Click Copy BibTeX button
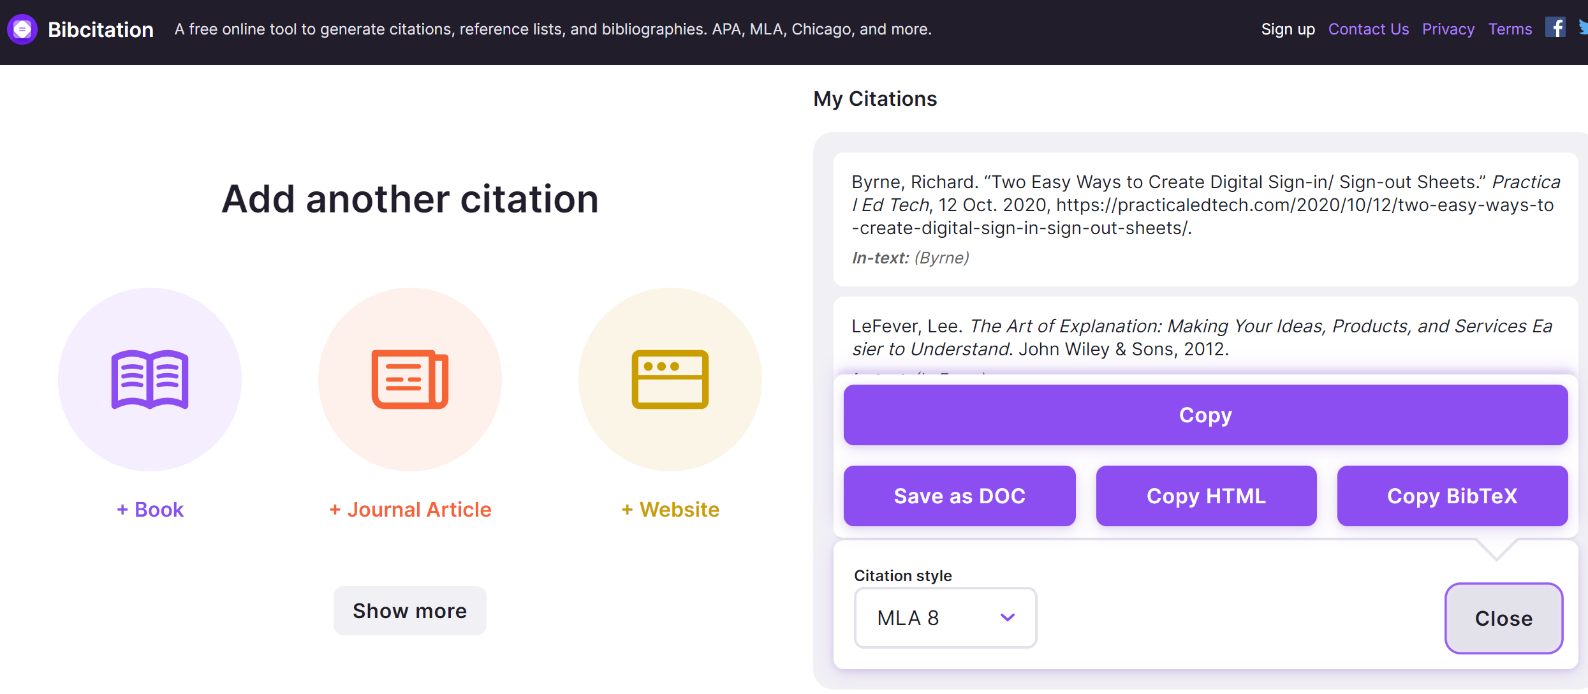 (1452, 496)
